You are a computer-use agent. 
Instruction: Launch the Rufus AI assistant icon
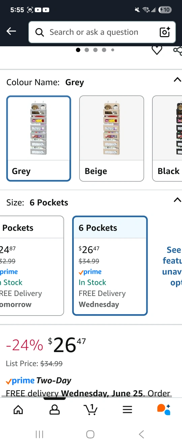[164, 409]
